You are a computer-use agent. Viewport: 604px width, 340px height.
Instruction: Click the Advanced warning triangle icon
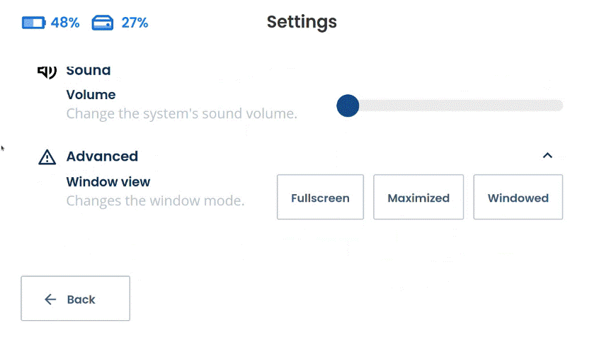[47, 157]
